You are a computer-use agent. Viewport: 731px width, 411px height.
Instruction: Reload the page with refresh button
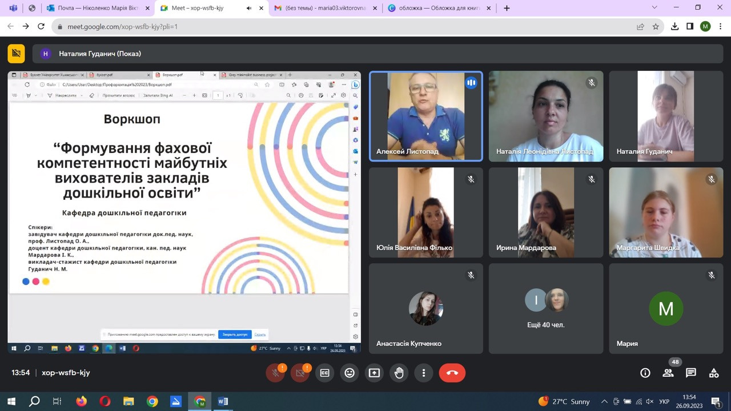click(x=41, y=26)
